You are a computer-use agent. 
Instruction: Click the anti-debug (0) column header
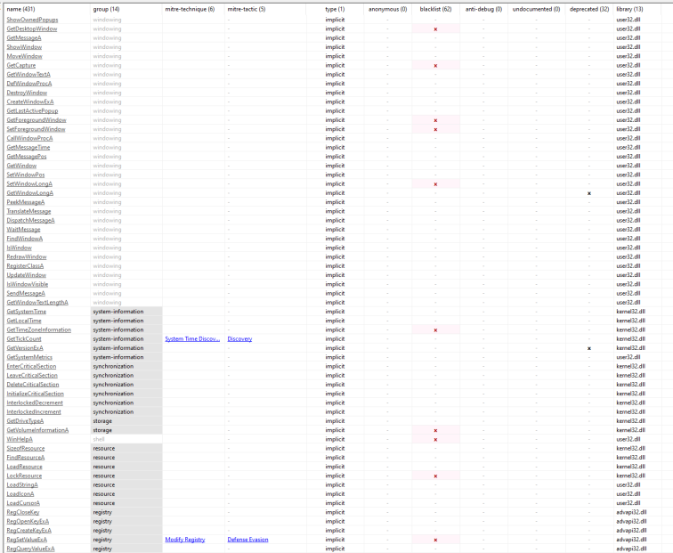(x=483, y=9)
